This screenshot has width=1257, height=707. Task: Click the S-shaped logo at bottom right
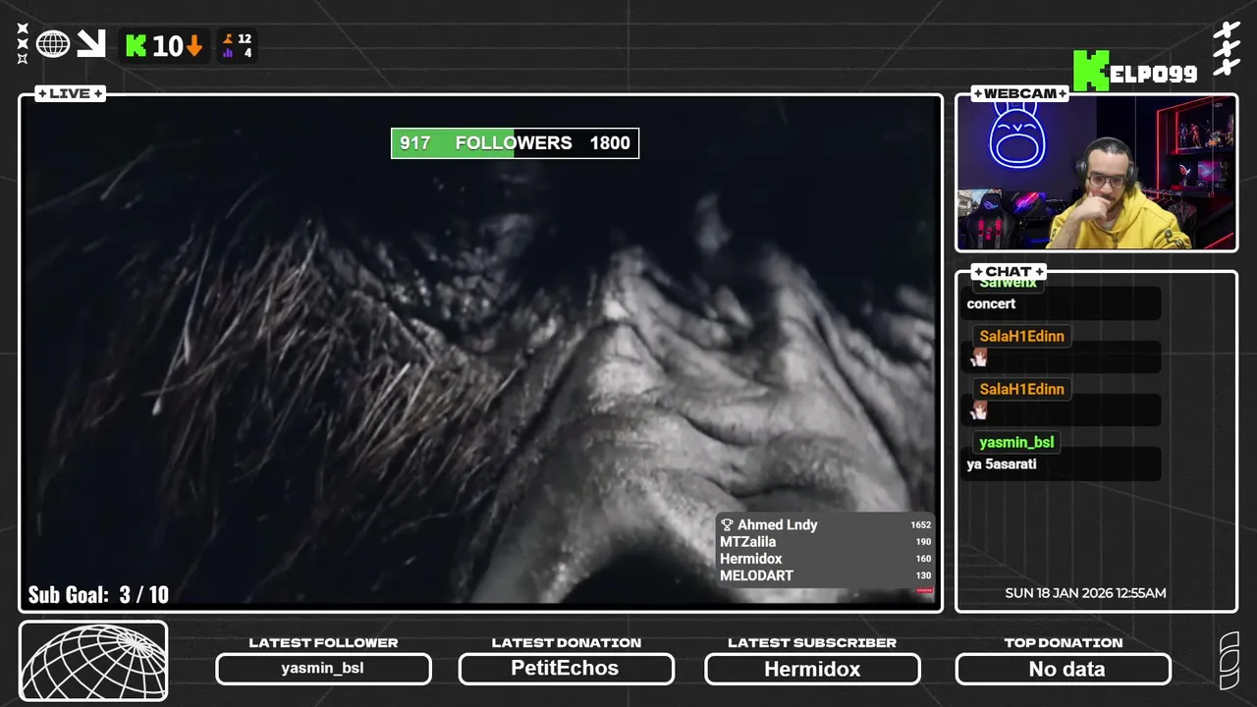pos(1229,661)
